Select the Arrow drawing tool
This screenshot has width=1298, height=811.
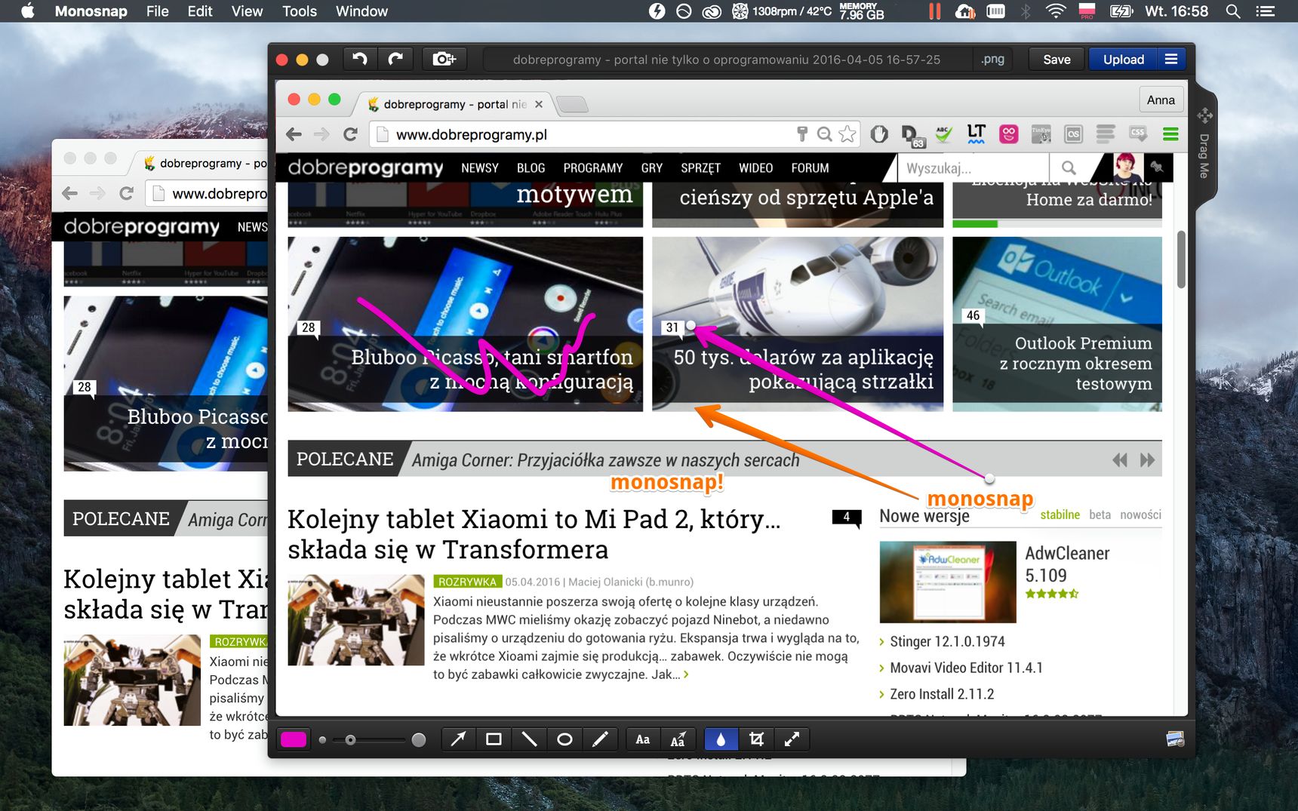[x=458, y=739]
